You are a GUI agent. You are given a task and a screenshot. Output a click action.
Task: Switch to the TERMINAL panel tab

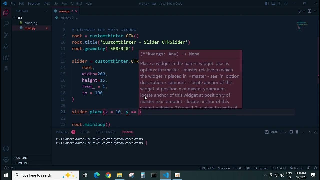[x=127, y=132]
